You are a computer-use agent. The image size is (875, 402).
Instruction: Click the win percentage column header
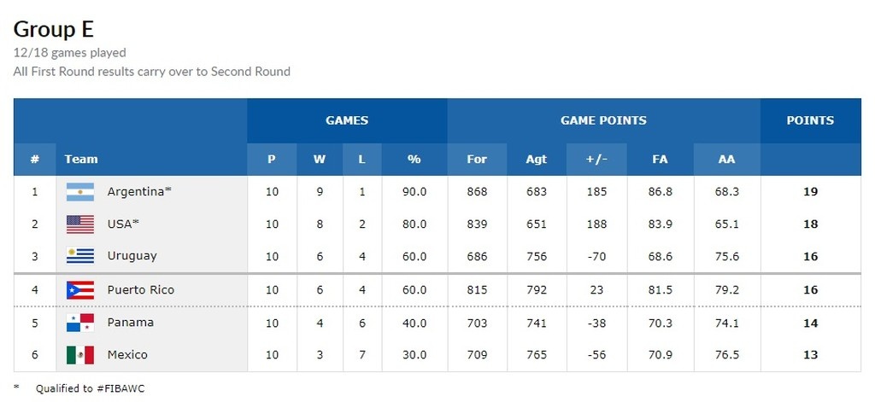(x=414, y=159)
